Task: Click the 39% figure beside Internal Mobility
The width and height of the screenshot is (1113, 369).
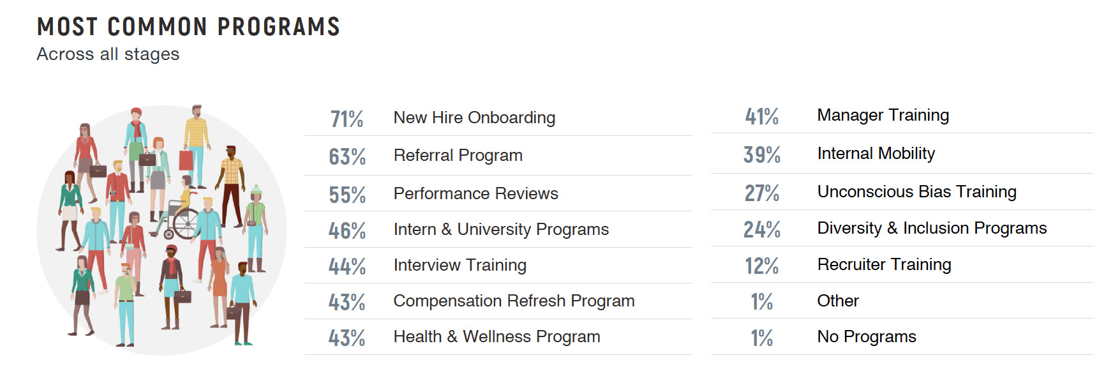Action: [x=762, y=154]
